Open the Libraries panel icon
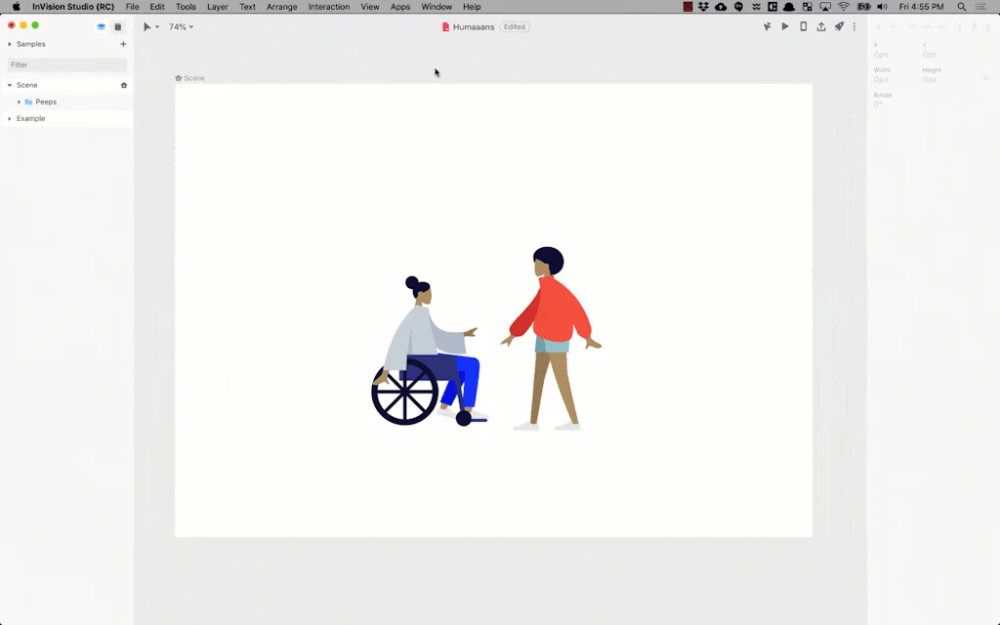This screenshot has height=625, width=1000. click(x=118, y=26)
